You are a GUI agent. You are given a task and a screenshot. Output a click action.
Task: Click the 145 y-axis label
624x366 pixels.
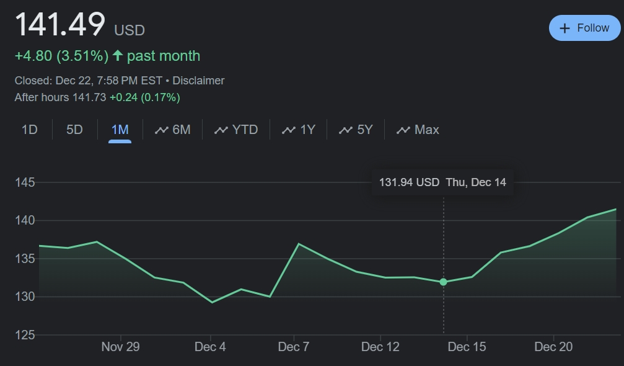point(25,182)
